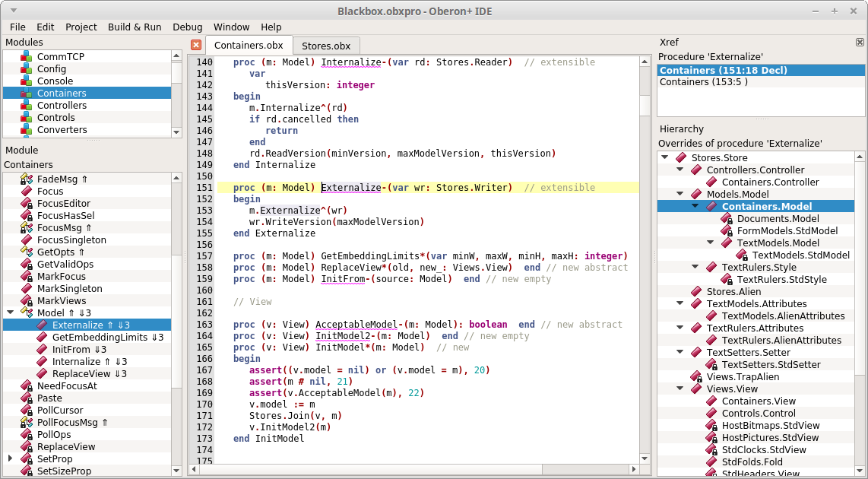The height and width of the screenshot is (479, 868).
Task: Collapse the Model node in Module panel
Action: (9, 312)
